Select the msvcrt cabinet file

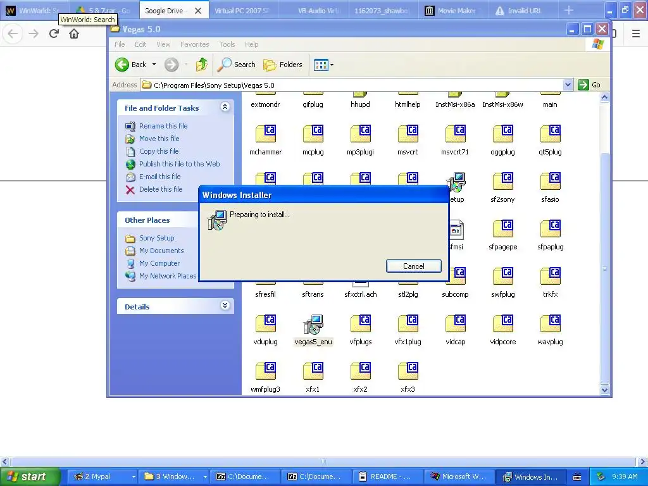(408, 140)
